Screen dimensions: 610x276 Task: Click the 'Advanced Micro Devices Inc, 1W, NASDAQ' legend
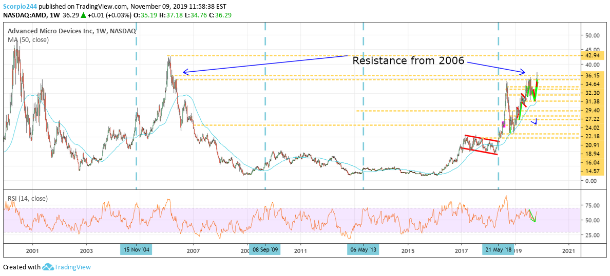coord(71,31)
